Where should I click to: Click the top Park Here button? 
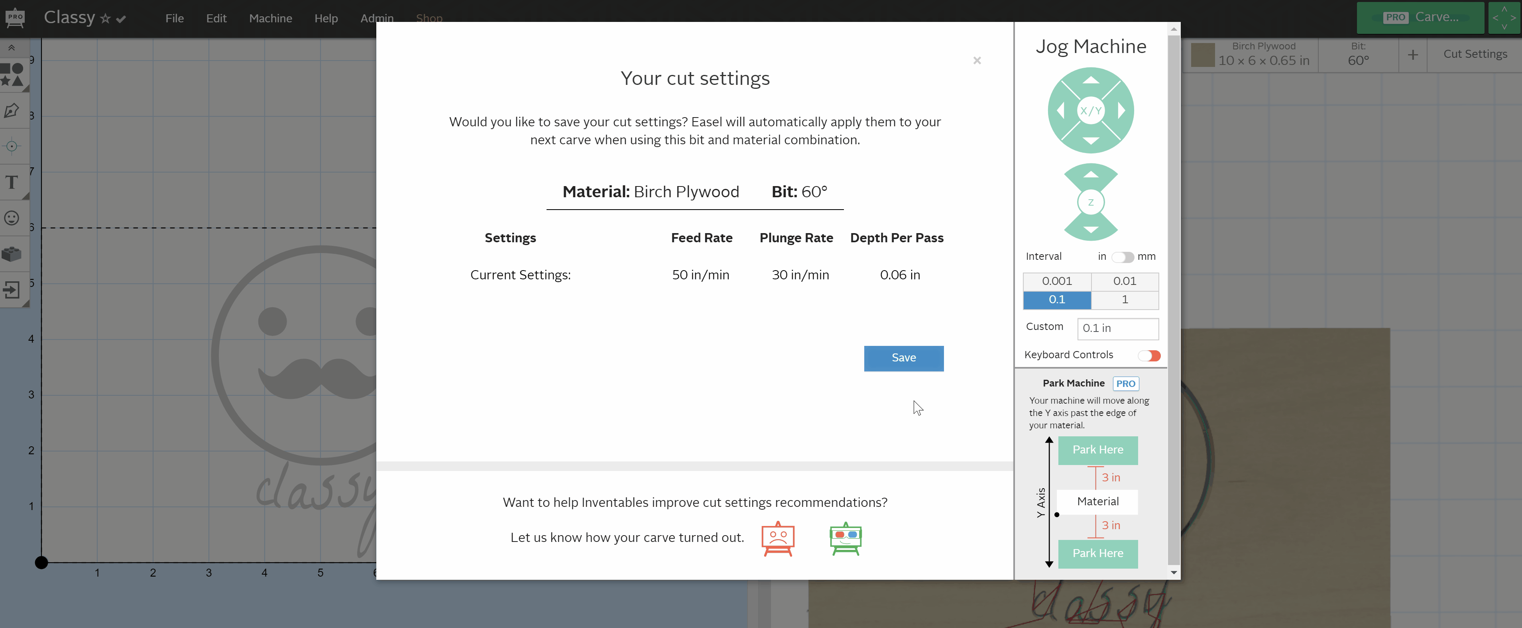point(1097,449)
